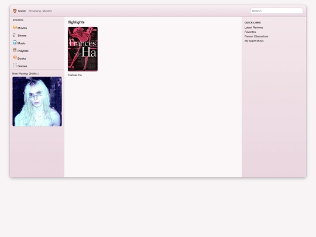
Task: Click the QUICK LINKS heading
Action: tap(253, 23)
